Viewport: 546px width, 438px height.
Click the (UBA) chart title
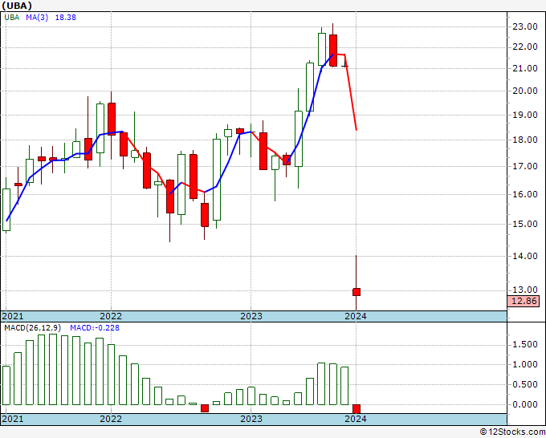pyautogui.click(x=17, y=6)
